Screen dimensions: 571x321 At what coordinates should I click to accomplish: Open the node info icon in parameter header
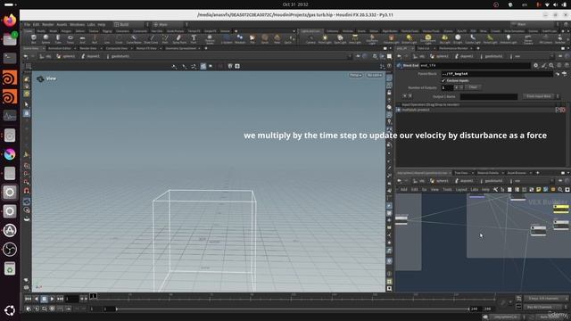(559, 65)
